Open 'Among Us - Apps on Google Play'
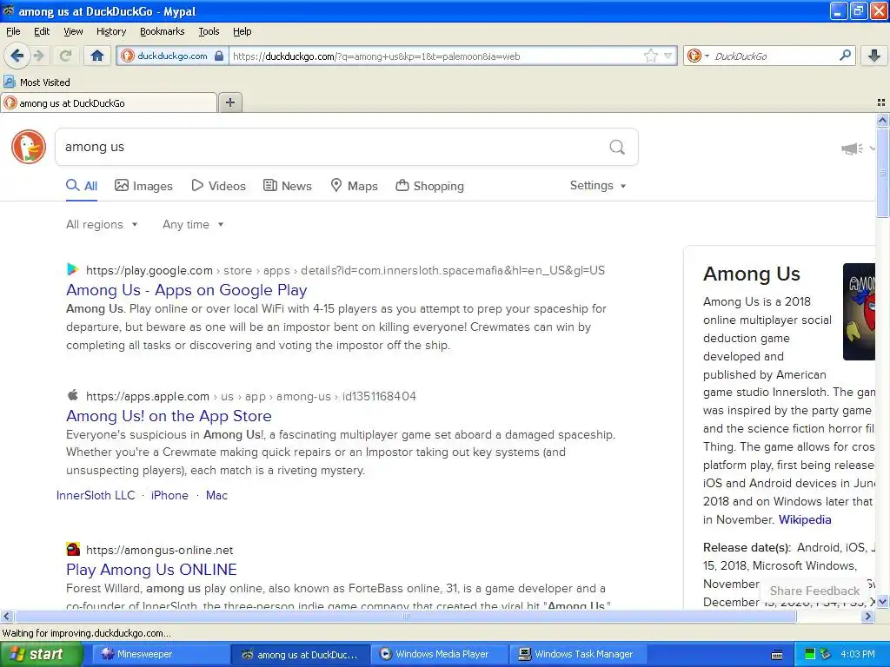Screen dimensions: 890x667 point(187,290)
